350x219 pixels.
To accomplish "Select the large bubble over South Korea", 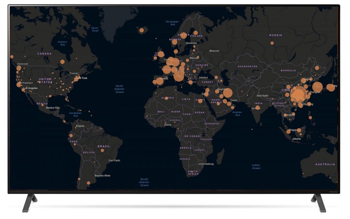I will pyautogui.click(x=318, y=87).
